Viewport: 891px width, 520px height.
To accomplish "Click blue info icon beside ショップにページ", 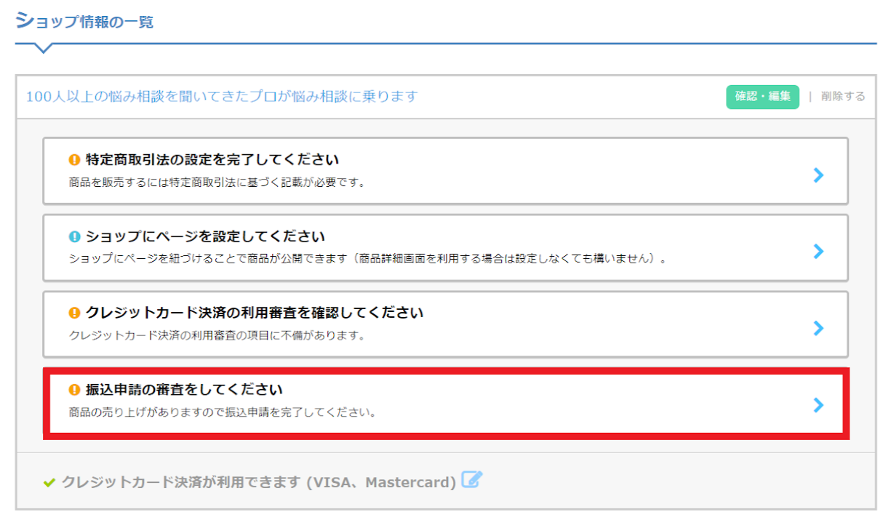I will point(74,237).
